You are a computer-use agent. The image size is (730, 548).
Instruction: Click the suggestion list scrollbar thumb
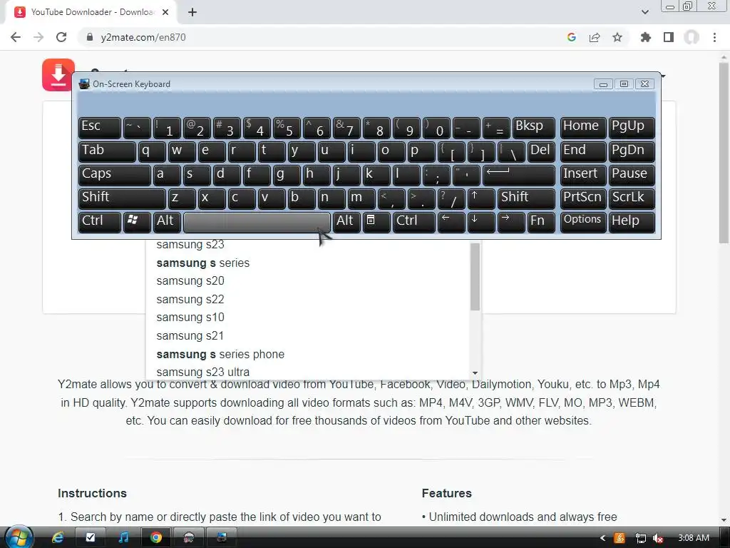[475, 277]
